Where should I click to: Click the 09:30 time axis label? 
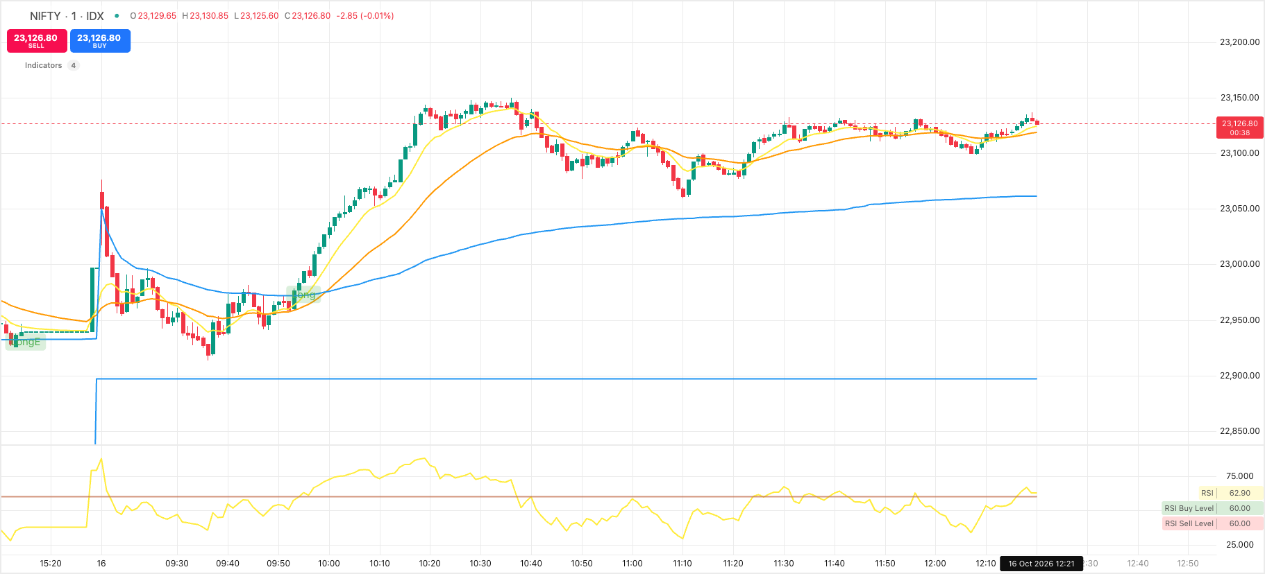tap(177, 564)
